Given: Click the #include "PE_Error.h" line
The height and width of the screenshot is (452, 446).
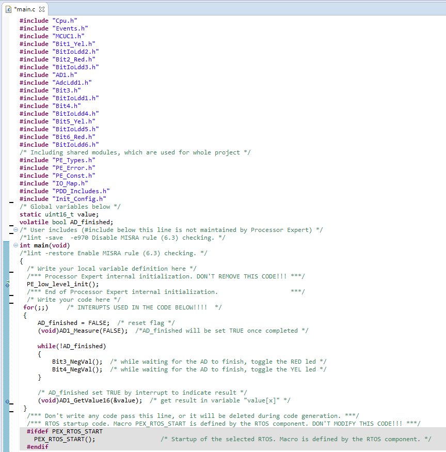Looking at the screenshot, I should click(x=57, y=168).
